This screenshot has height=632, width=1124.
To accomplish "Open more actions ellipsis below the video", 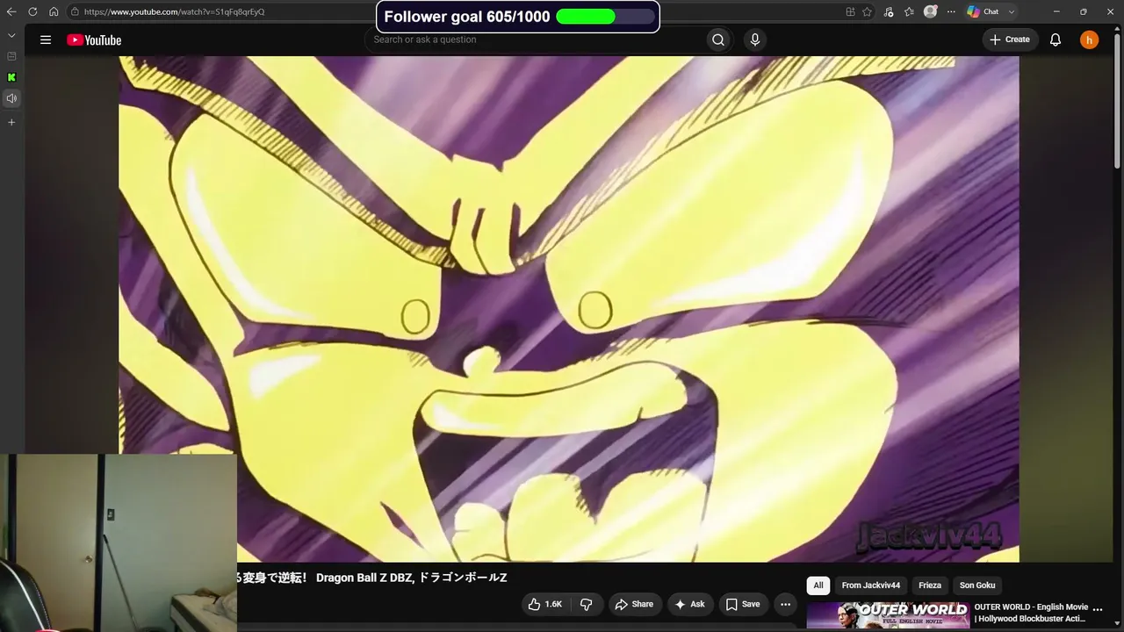I will tap(785, 604).
